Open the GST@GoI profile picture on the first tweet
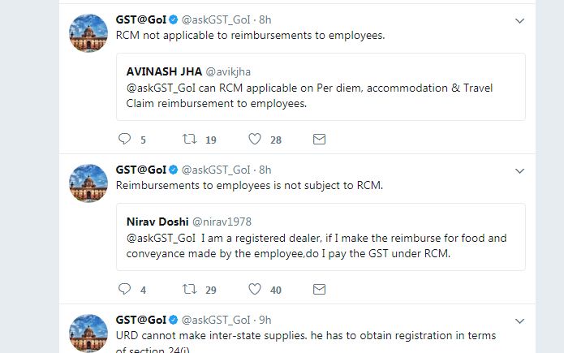 coord(88,32)
